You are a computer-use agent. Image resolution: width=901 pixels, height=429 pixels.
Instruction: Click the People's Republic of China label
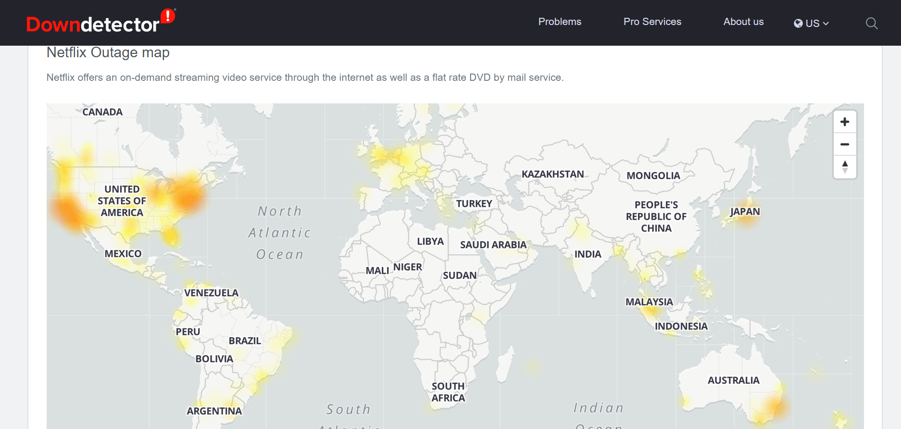click(x=656, y=216)
